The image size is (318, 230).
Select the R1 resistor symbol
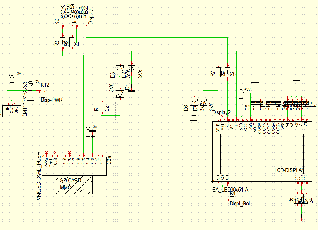(x=102, y=107)
